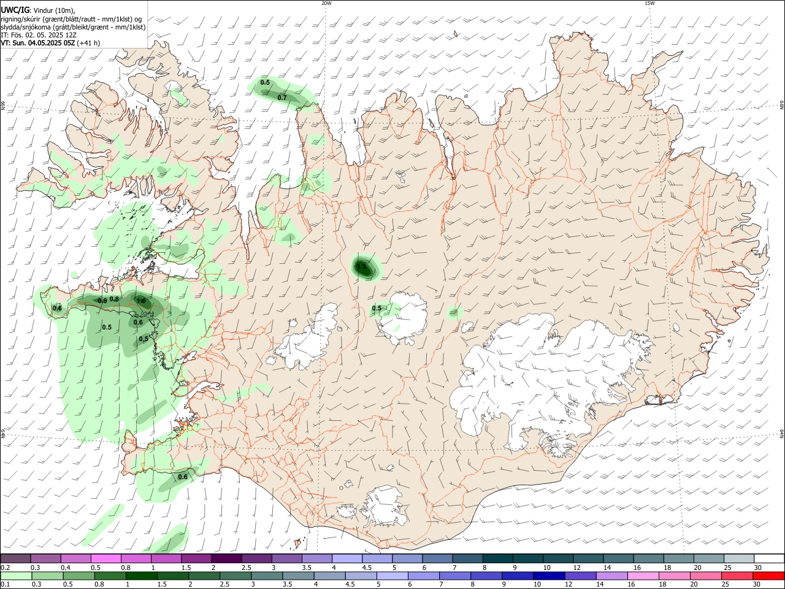Click the 'rigning/skúrir' legend description line
The image size is (785, 589).
(71, 19)
